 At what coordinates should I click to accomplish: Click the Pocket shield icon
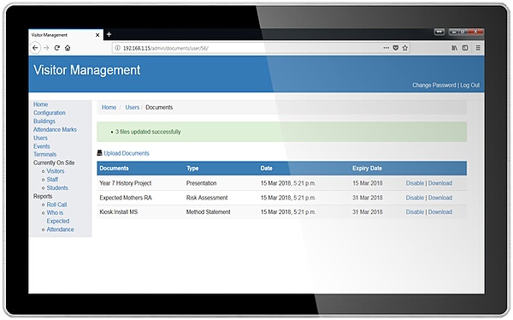point(396,48)
